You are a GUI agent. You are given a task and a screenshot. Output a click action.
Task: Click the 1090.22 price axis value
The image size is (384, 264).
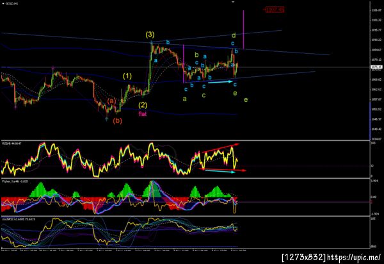tap(376, 40)
